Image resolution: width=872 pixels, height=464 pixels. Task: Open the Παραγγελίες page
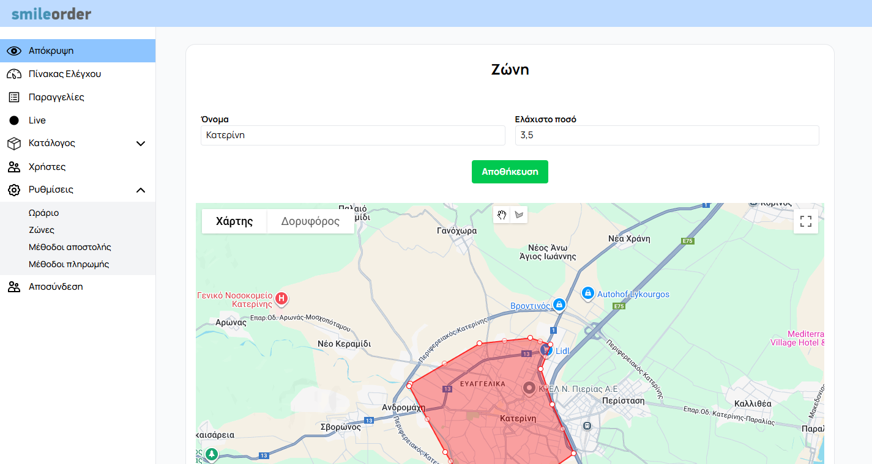(56, 97)
